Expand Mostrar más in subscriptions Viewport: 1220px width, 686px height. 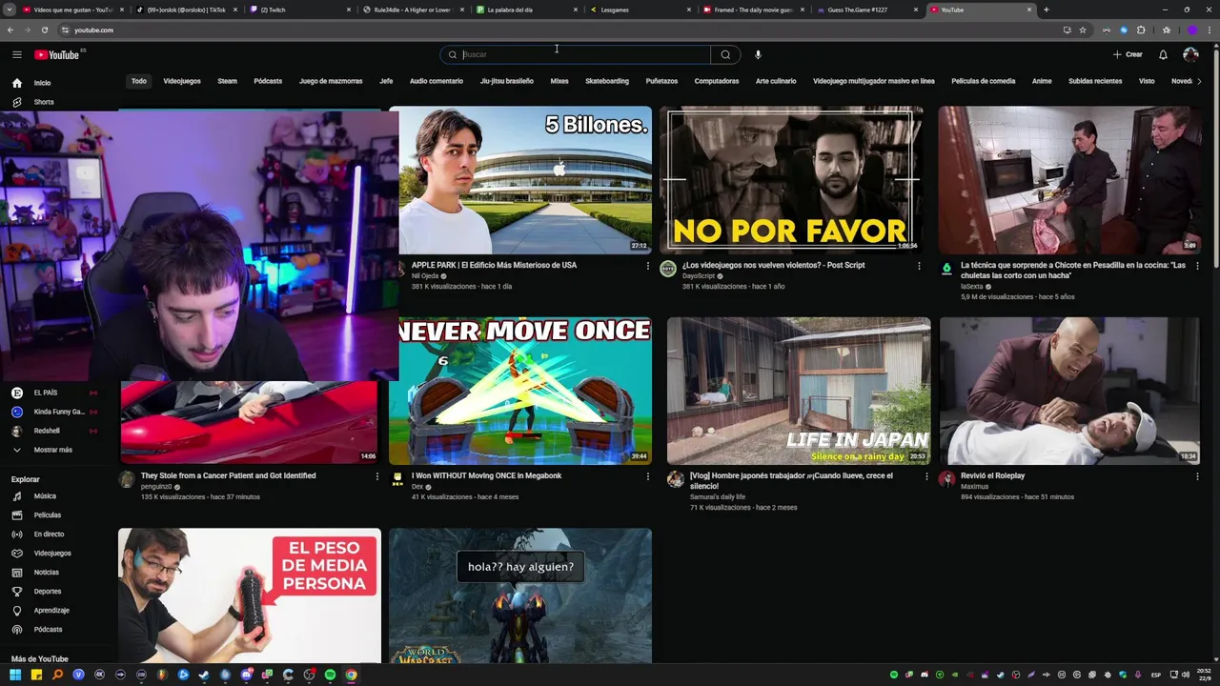(x=53, y=450)
